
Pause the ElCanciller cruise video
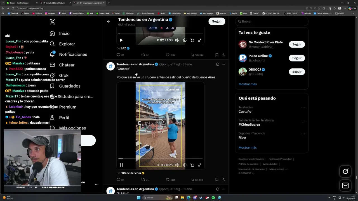tap(121, 165)
